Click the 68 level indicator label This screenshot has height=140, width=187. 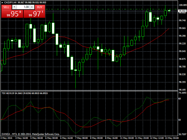click(x=180, y=99)
